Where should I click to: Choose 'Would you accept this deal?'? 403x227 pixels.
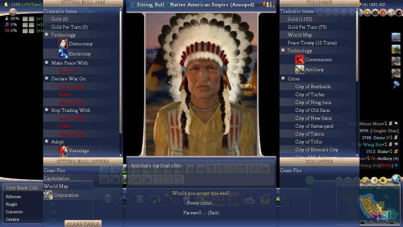coord(201,193)
